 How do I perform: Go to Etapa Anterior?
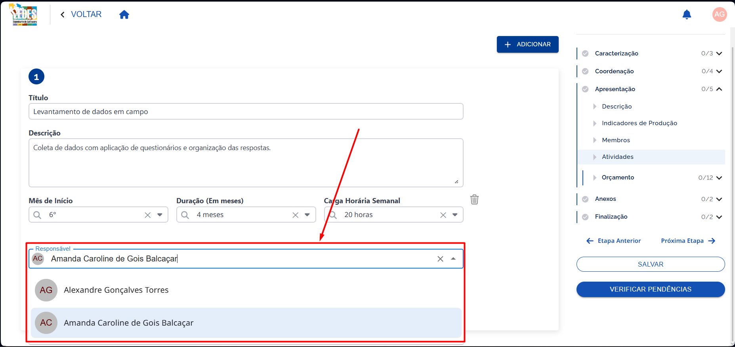click(613, 241)
